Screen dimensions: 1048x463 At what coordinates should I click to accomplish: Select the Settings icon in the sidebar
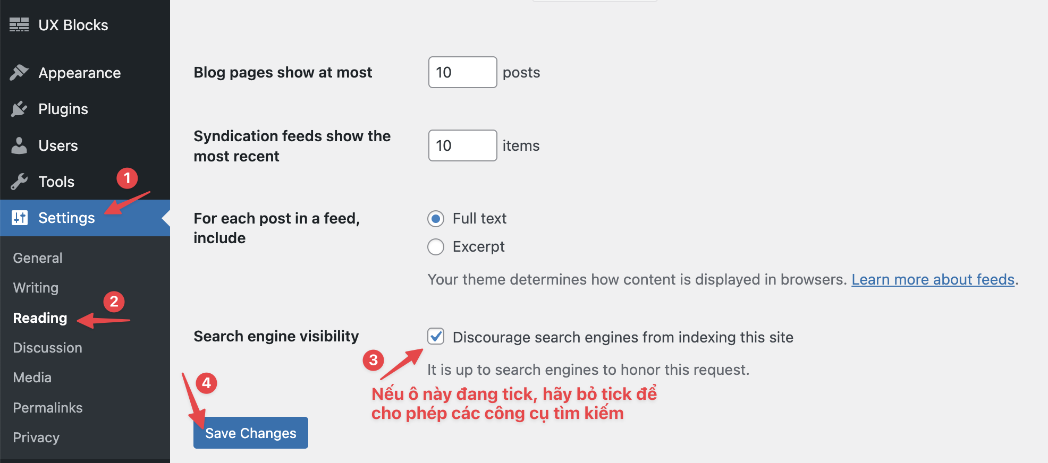coord(19,218)
